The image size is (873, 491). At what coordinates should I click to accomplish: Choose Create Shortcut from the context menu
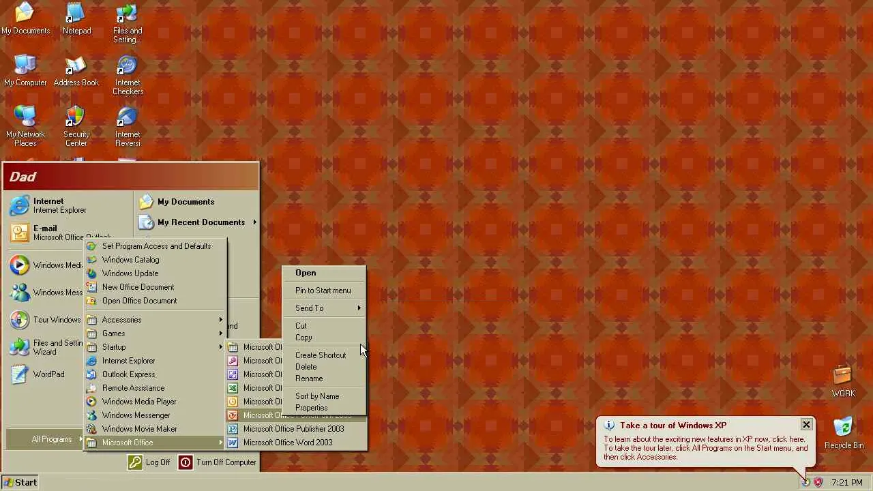coord(325,355)
